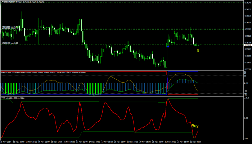Click the 0.76235 price axis label
This screenshot has height=144, width=252.
click(248, 9)
